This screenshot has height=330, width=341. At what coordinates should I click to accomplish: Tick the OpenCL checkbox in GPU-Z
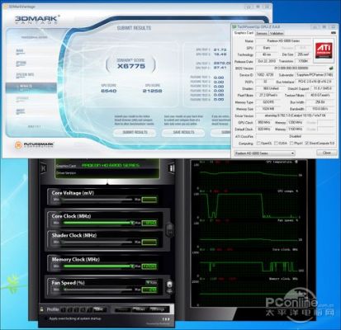(x=258, y=144)
